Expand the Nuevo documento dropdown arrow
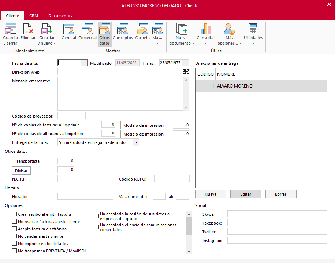 pos(193,43)
